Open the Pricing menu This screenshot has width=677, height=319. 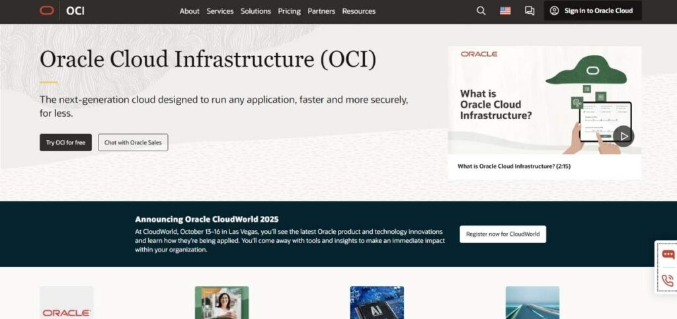point(290,11)
